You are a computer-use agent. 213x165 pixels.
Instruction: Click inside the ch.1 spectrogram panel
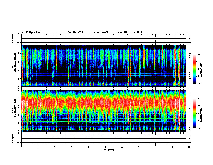click(x=104, y=66)
